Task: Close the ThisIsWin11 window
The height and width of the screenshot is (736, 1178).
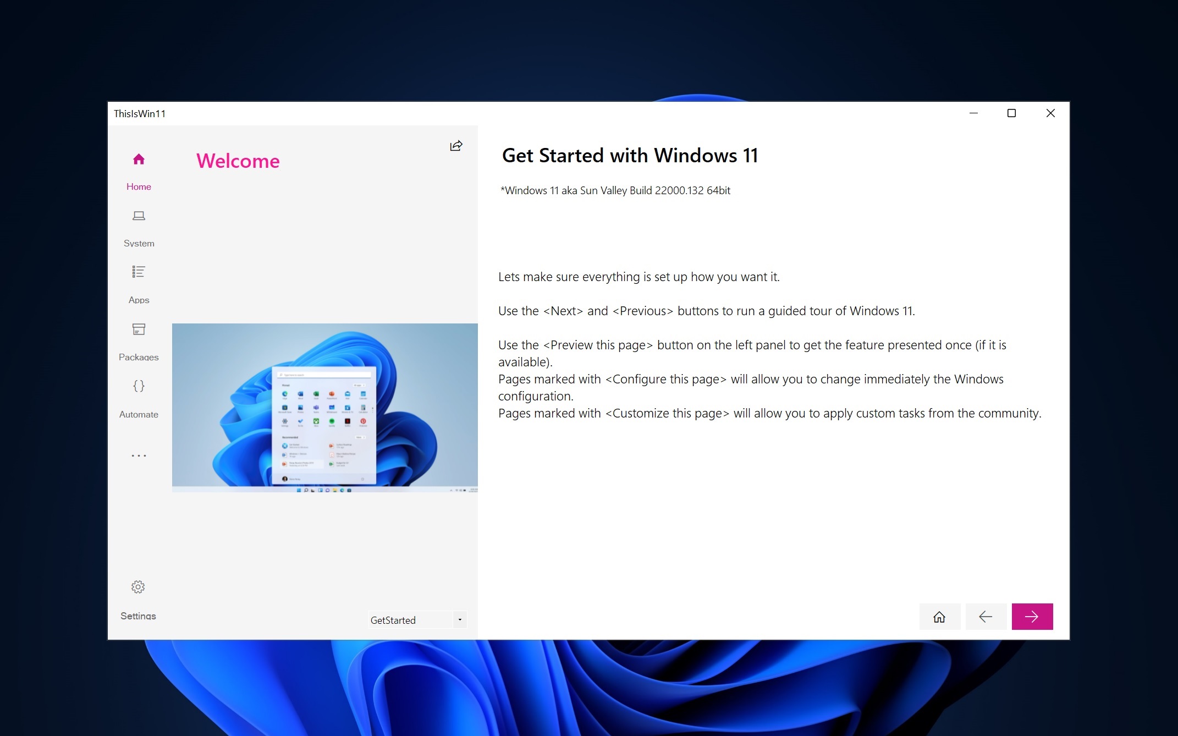Action: click(1050, 113)
